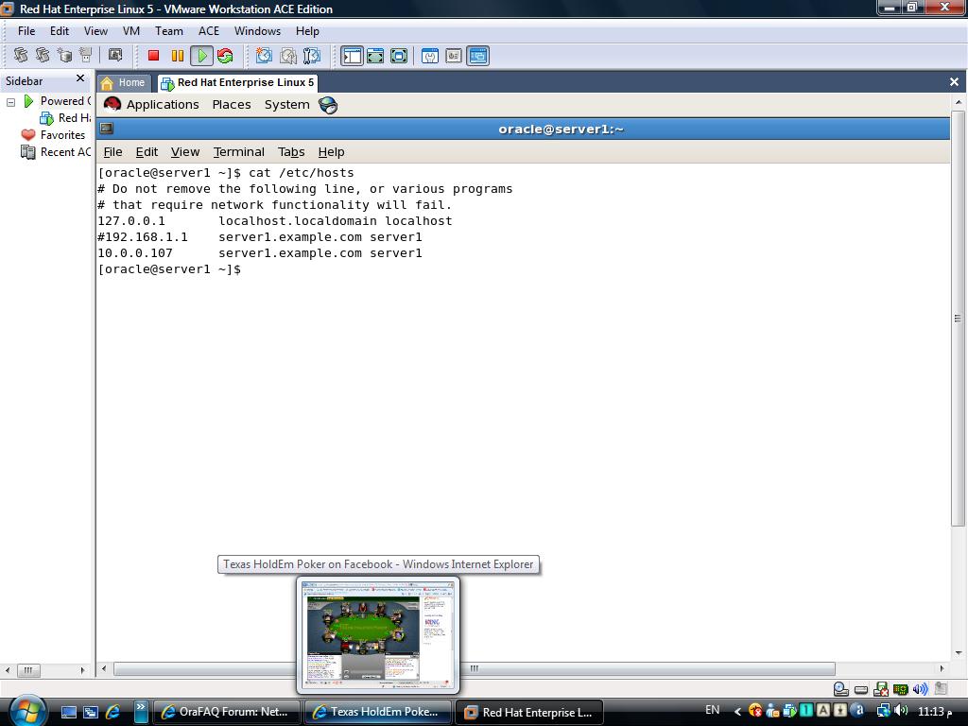Viewport: 968px width, 726px height.
Task: Expand the hidden system tray icons arrow
Action: [x=737, y=711]
